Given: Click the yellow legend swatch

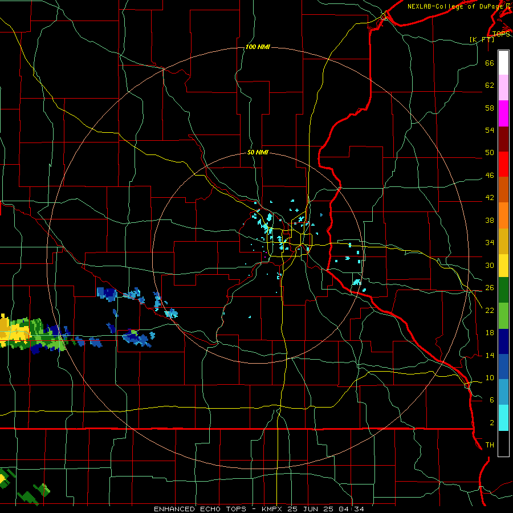Looking at the screenshot, I should (503, 266).
